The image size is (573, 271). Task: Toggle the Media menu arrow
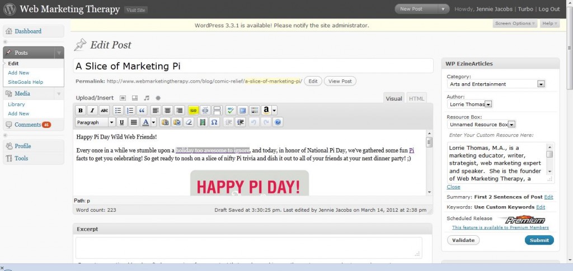point(59,94)
